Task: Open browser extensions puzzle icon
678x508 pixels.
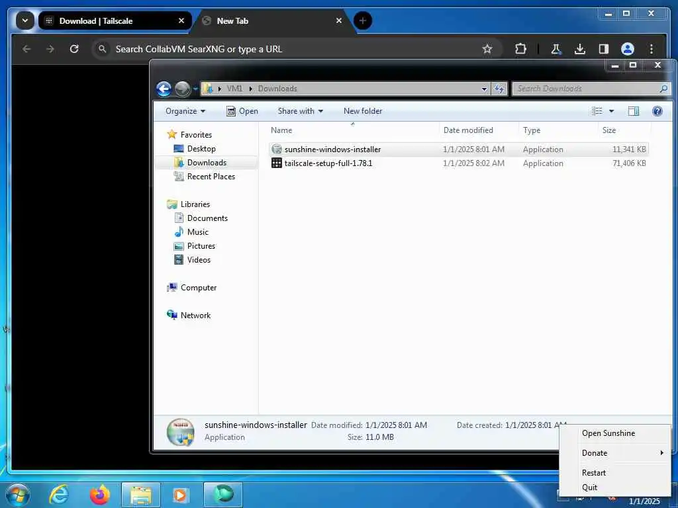Action: coord(520,49)
